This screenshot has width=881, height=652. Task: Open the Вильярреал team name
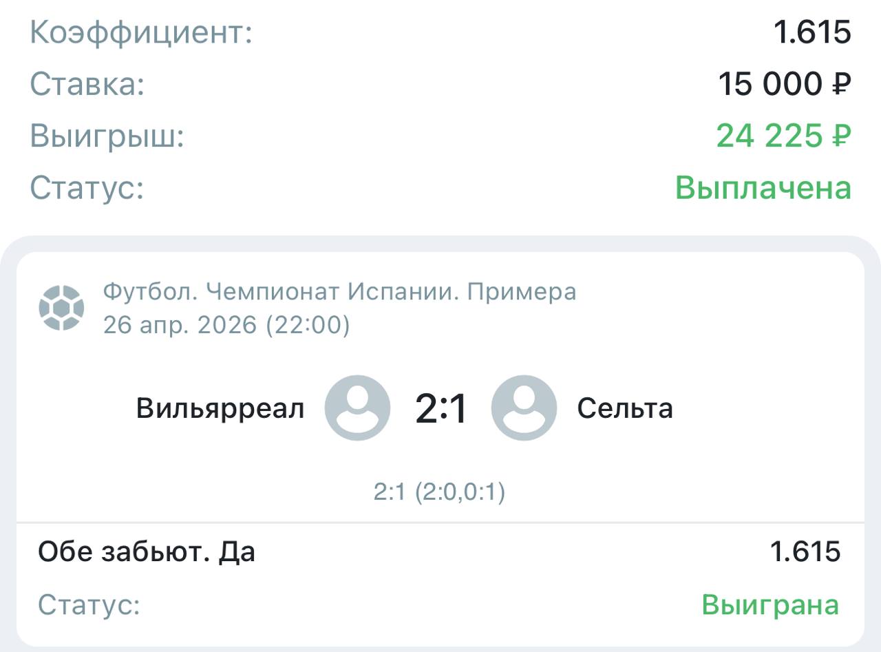point(220,408)
